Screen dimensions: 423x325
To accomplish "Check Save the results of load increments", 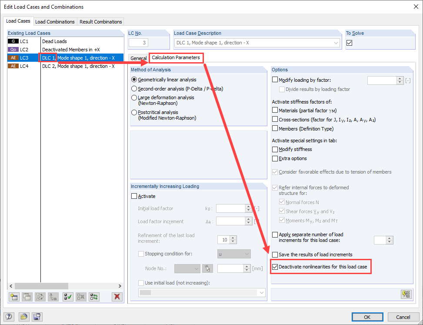I will click(x=275, y=255).
